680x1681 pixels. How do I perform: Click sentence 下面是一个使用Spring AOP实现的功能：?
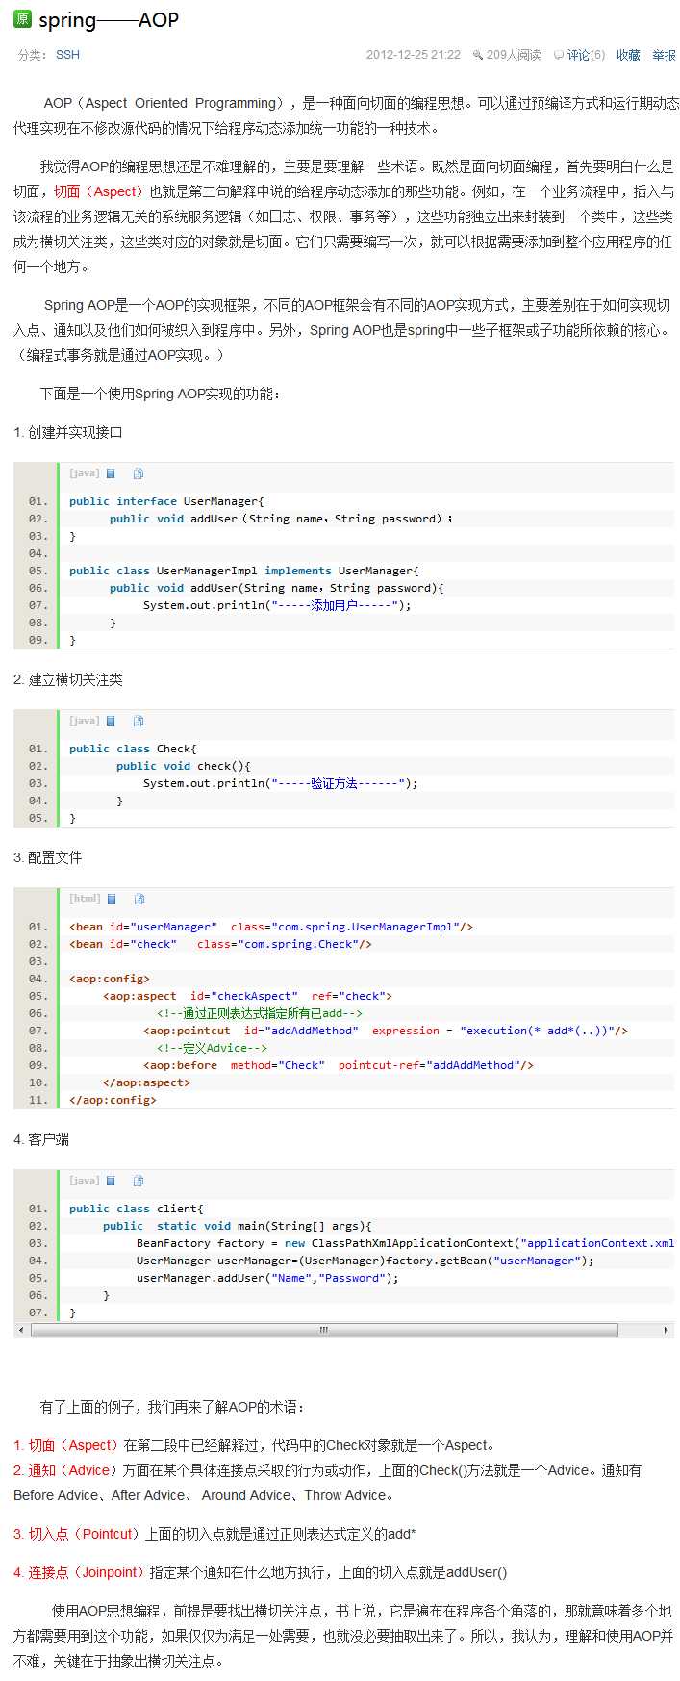pos(161,394)
